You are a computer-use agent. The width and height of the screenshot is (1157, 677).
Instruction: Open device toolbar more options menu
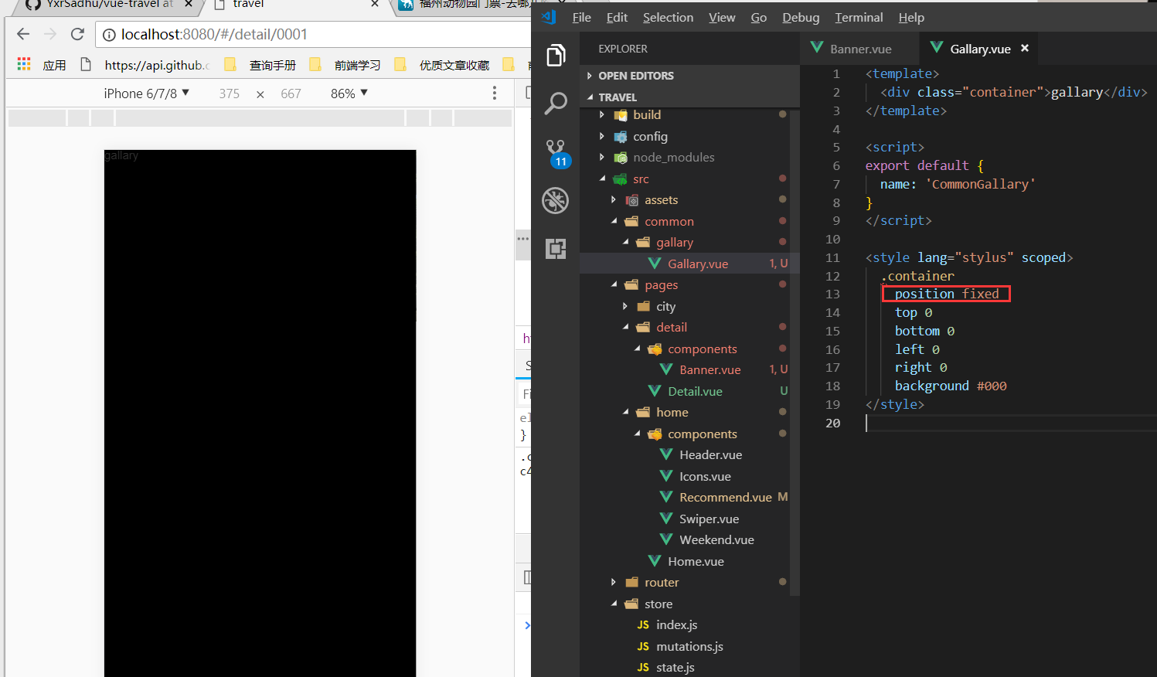coord(495,93)
